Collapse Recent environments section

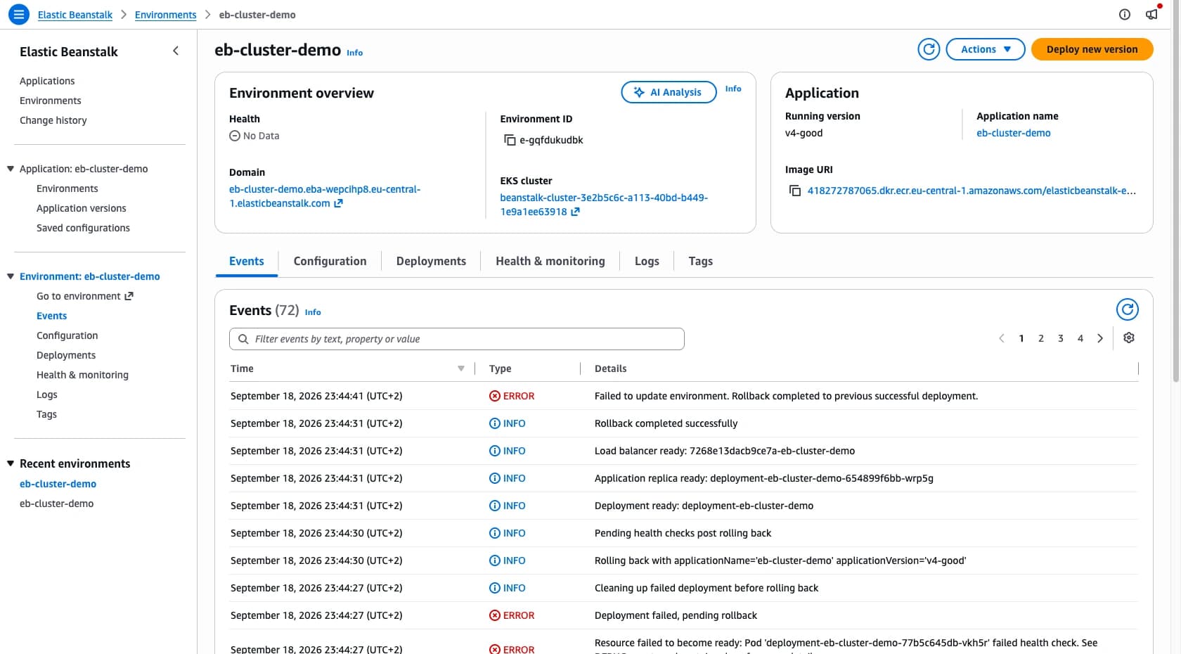(x=11, y=463)
